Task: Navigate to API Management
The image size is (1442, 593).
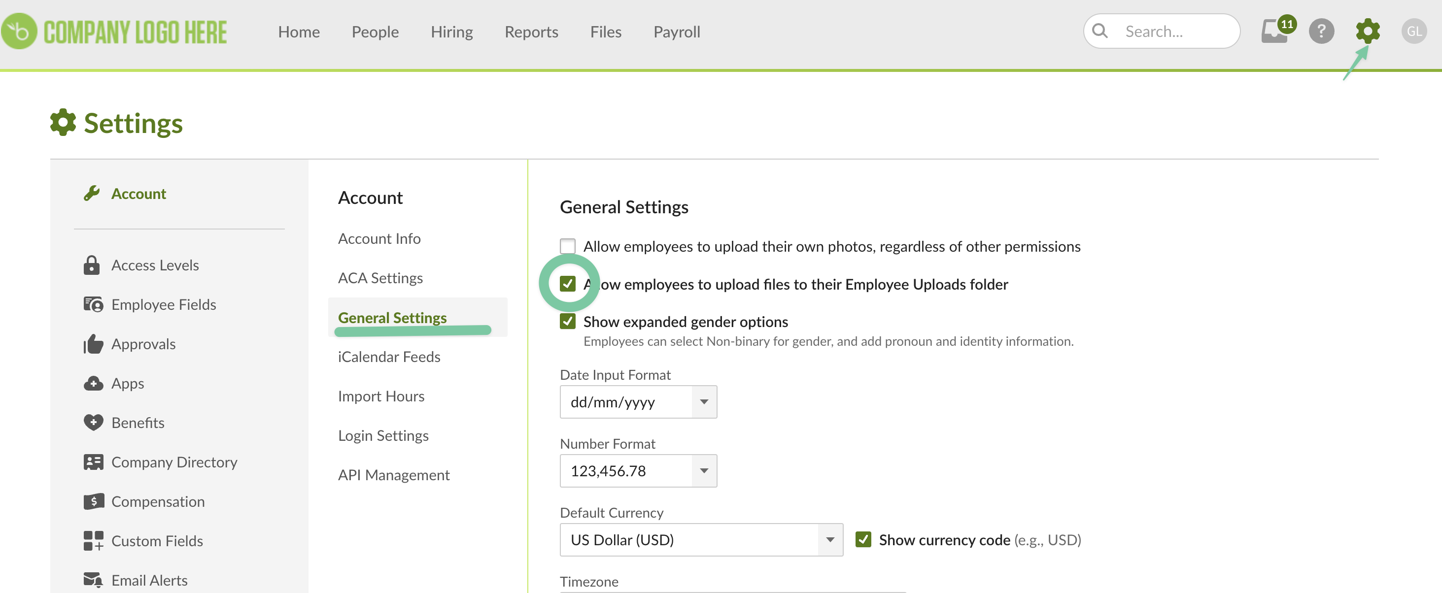Action: (394, 474)
